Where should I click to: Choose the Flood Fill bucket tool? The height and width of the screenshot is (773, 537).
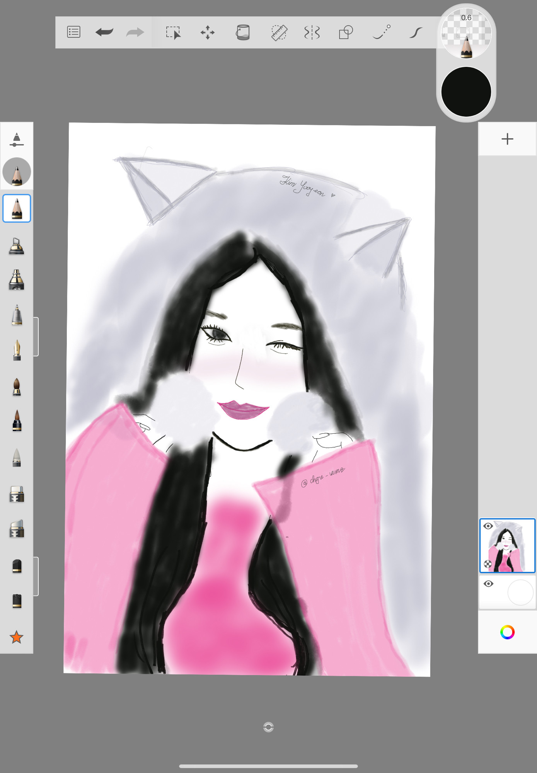pyautogui.click(x=243, y=32)
